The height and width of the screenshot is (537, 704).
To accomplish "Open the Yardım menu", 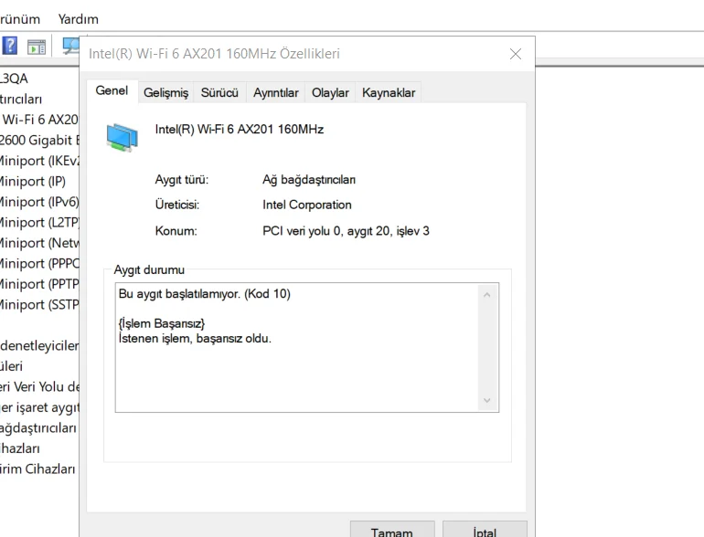I will pyautogui.click(x=78, y=19).
